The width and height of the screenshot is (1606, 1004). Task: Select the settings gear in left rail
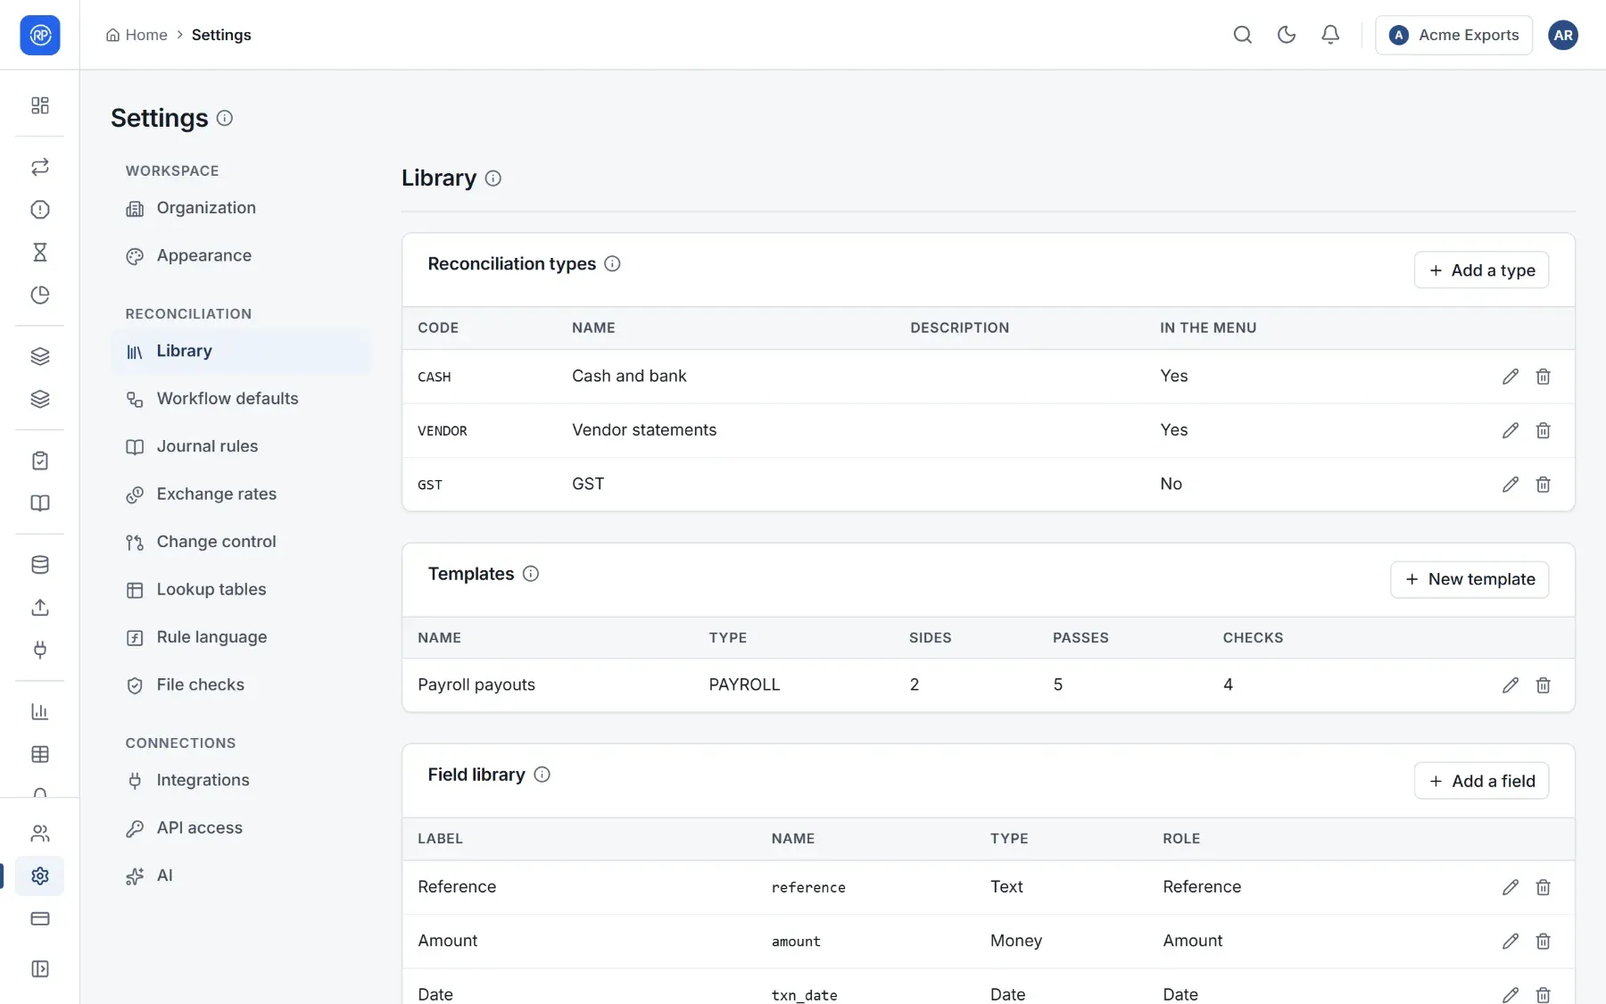[39, 875]
